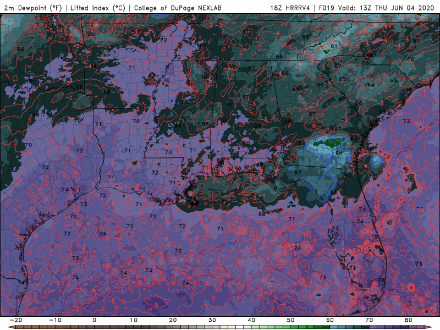Click the 10 label on the color scale
Image resolution: width=440 pixels, height=330 pixels.
tap(134, 320)
